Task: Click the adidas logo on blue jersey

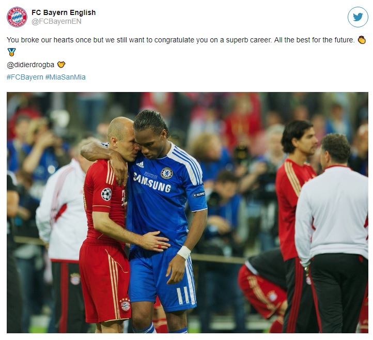Action: (x=140, y=164)
